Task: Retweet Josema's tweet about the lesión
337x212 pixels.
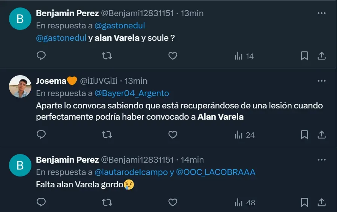Action: [x=107, y=135]
